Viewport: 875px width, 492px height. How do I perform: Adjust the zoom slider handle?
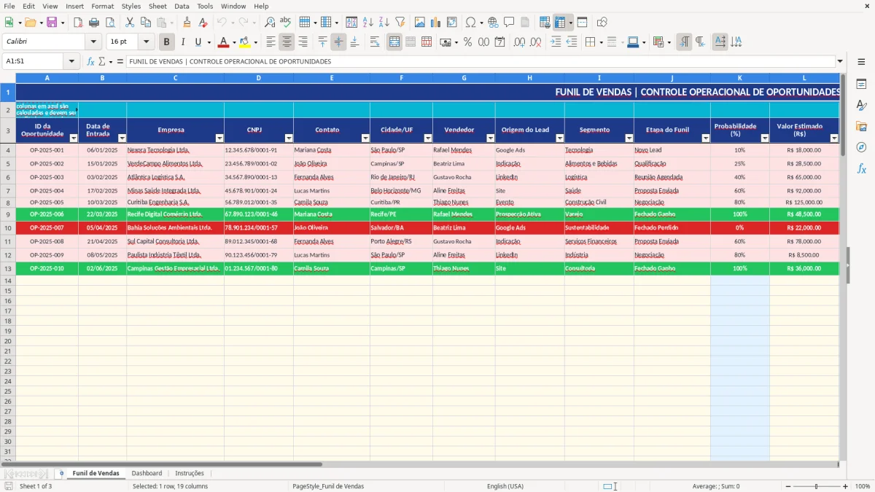817,486
